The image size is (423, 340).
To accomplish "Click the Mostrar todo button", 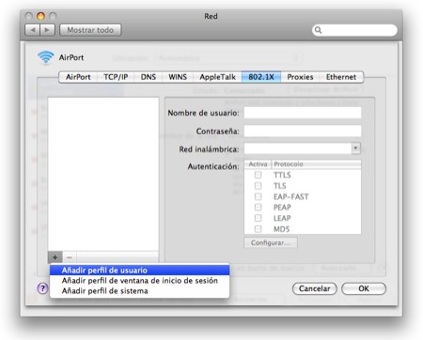I will [90, 30].
